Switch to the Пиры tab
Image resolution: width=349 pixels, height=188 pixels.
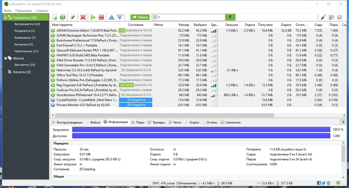[x=138, y=122]
